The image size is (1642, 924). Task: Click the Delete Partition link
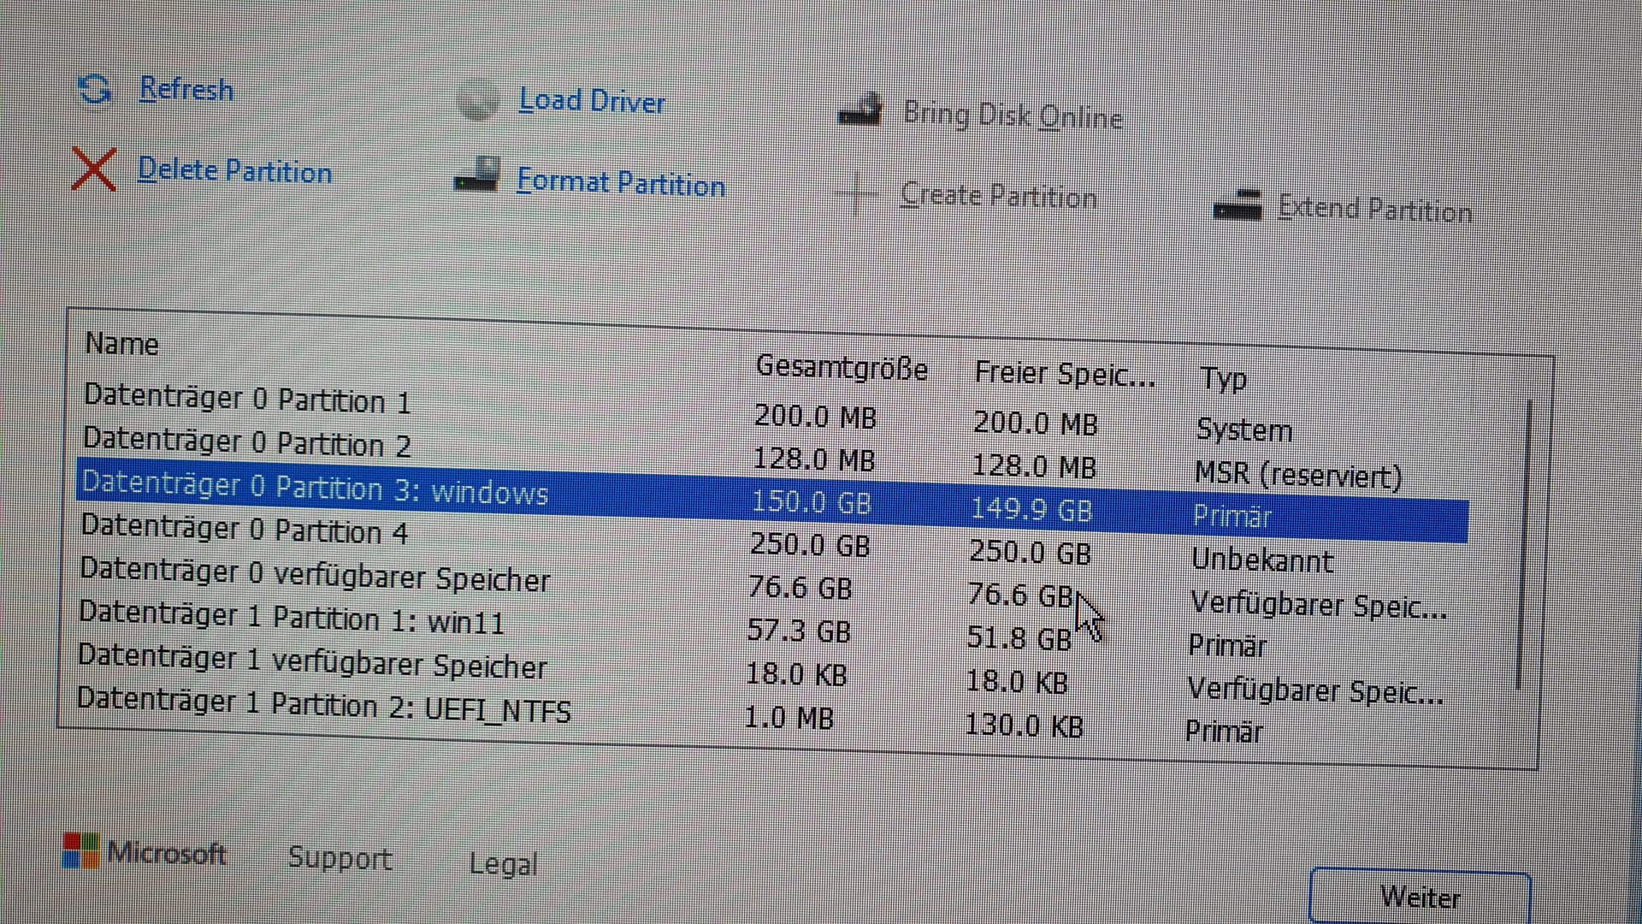234,170
